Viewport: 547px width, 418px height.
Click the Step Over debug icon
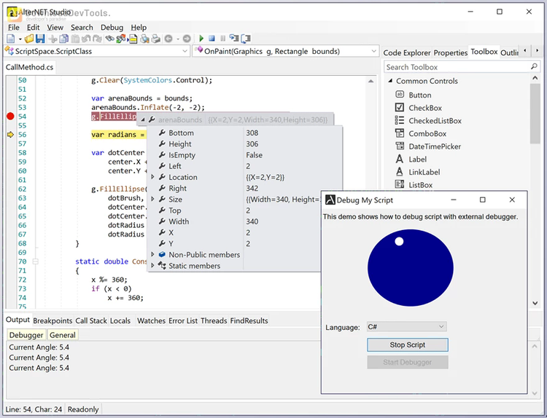(246, 39)
